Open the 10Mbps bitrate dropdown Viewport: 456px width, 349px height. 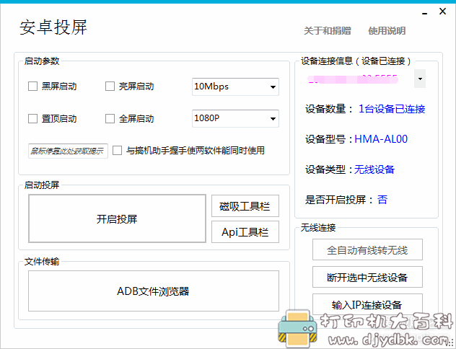tap(235, 87)
